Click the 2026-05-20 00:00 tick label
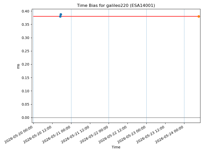Image resolution: width=204 pixels, height=153 pixels. 19,135
